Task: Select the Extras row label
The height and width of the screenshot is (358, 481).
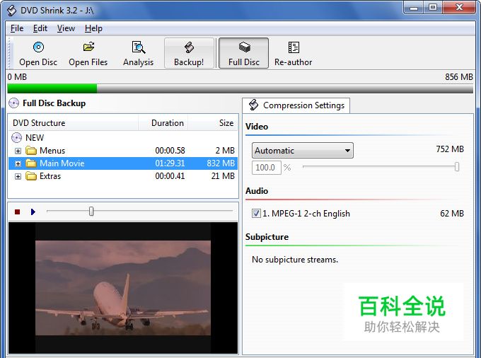Action: [50, 176]
